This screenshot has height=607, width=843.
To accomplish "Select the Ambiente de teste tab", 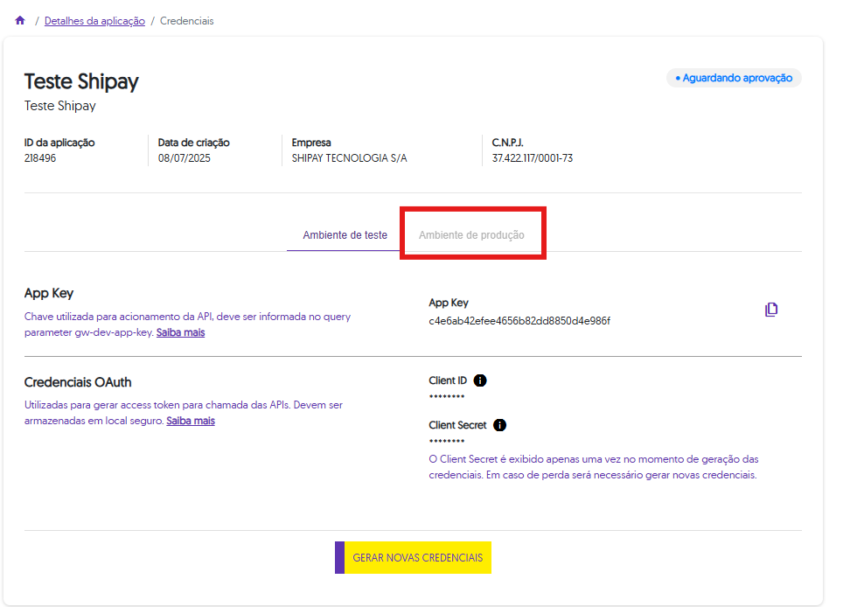I will (x=345, y=235).
